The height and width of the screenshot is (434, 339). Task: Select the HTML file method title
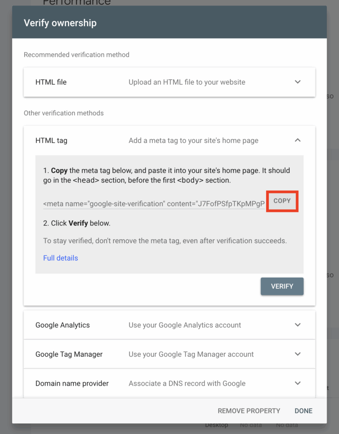coord(51,82)
